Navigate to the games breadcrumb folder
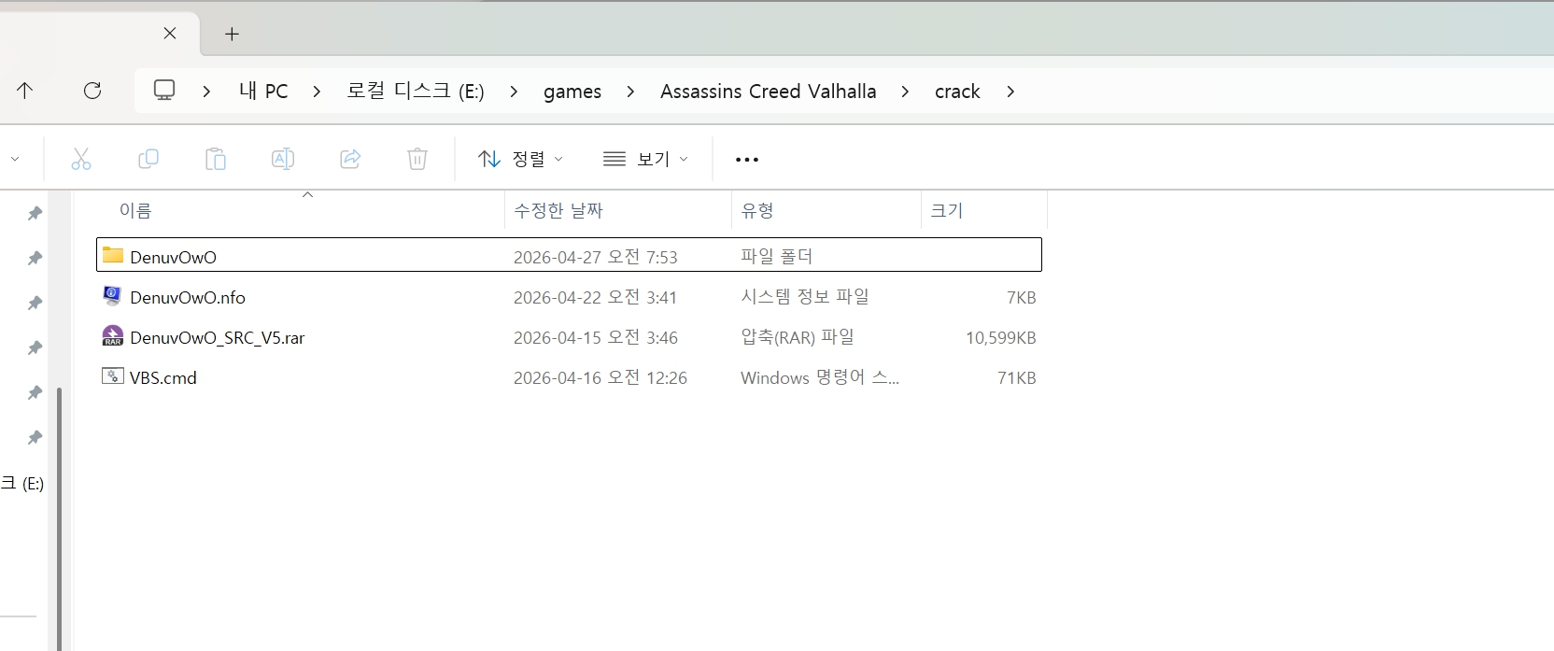 [572, 92]
